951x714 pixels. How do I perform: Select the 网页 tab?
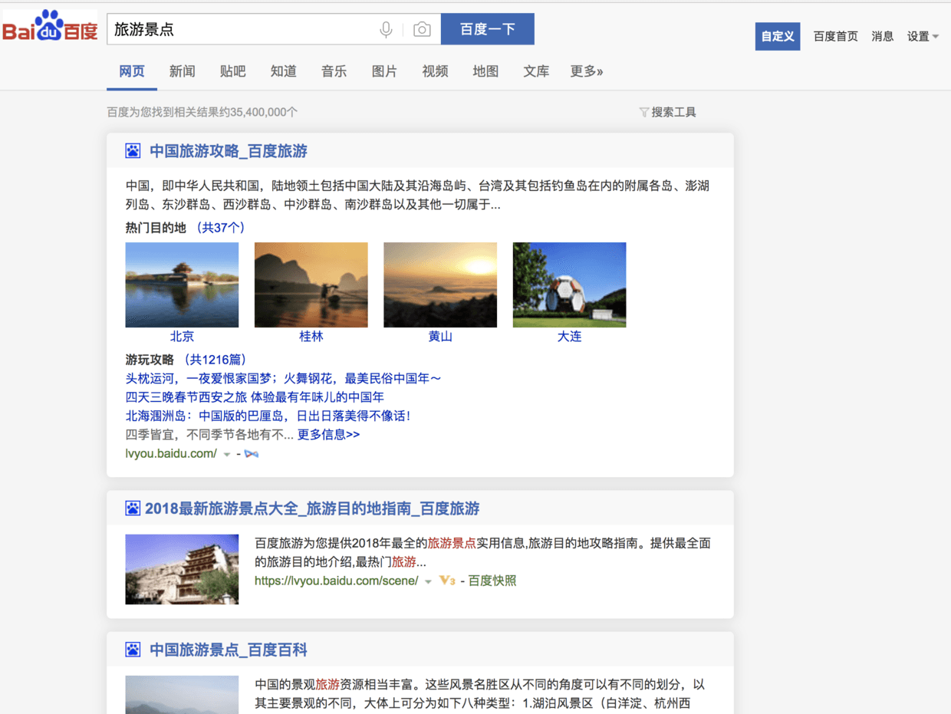[132, 71]
